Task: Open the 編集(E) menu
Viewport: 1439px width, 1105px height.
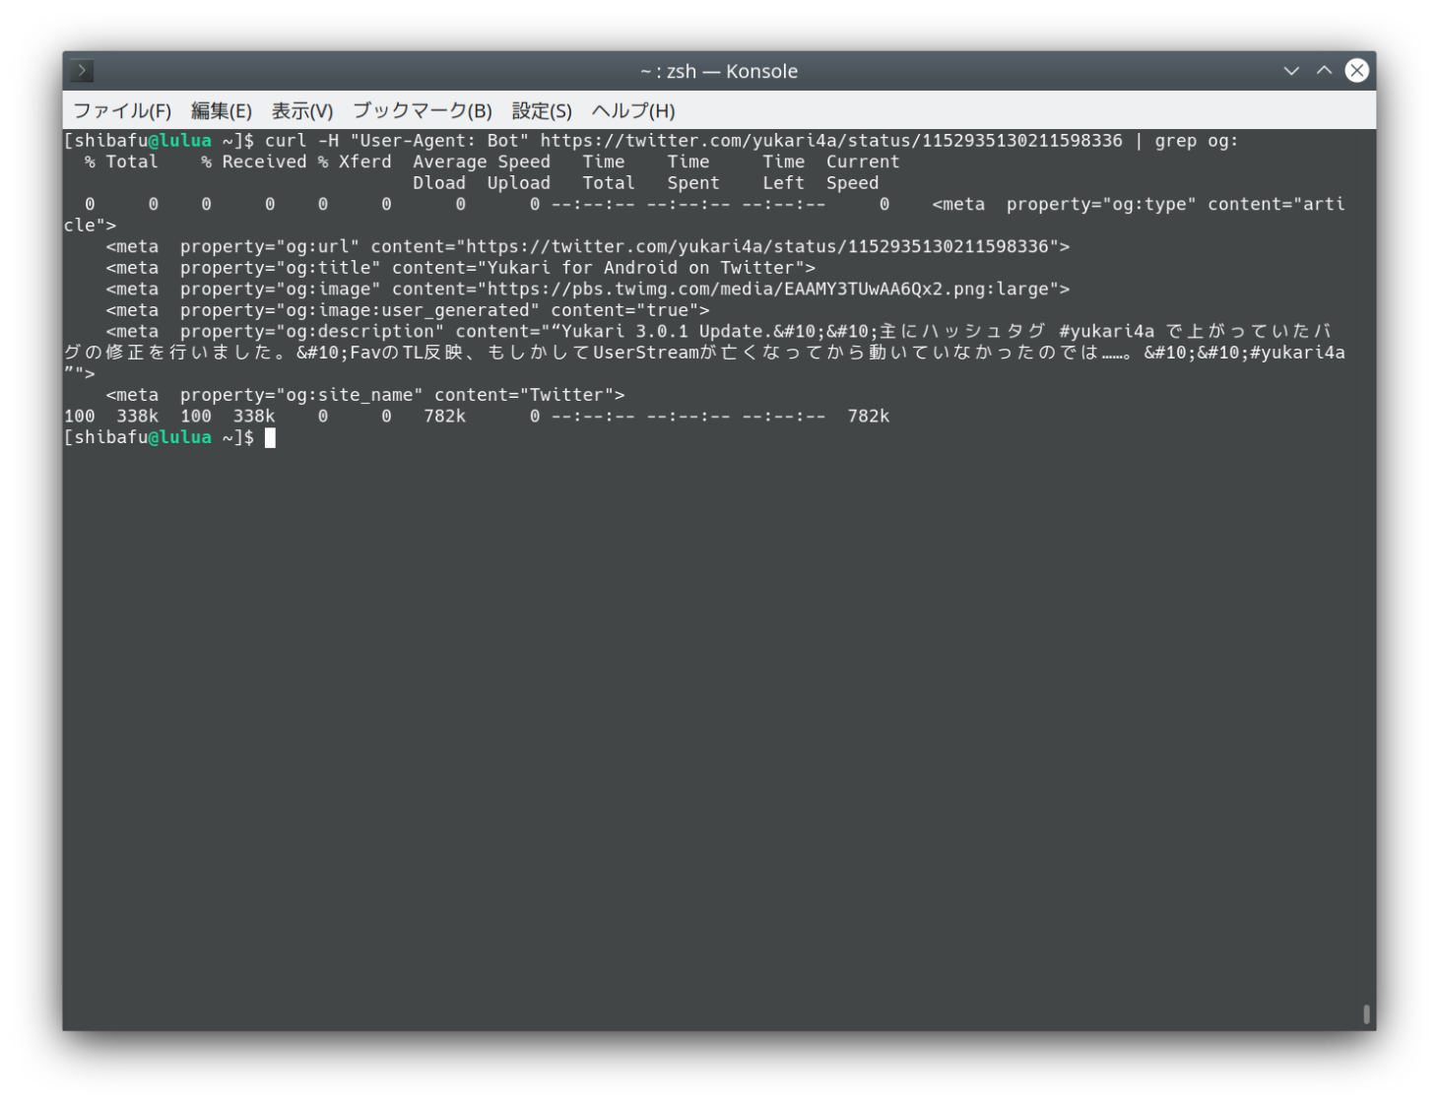Action: [221, 111]
